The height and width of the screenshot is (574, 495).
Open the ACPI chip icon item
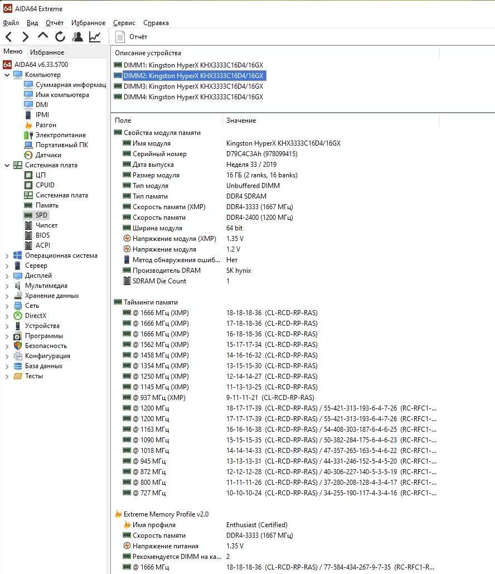28,245
